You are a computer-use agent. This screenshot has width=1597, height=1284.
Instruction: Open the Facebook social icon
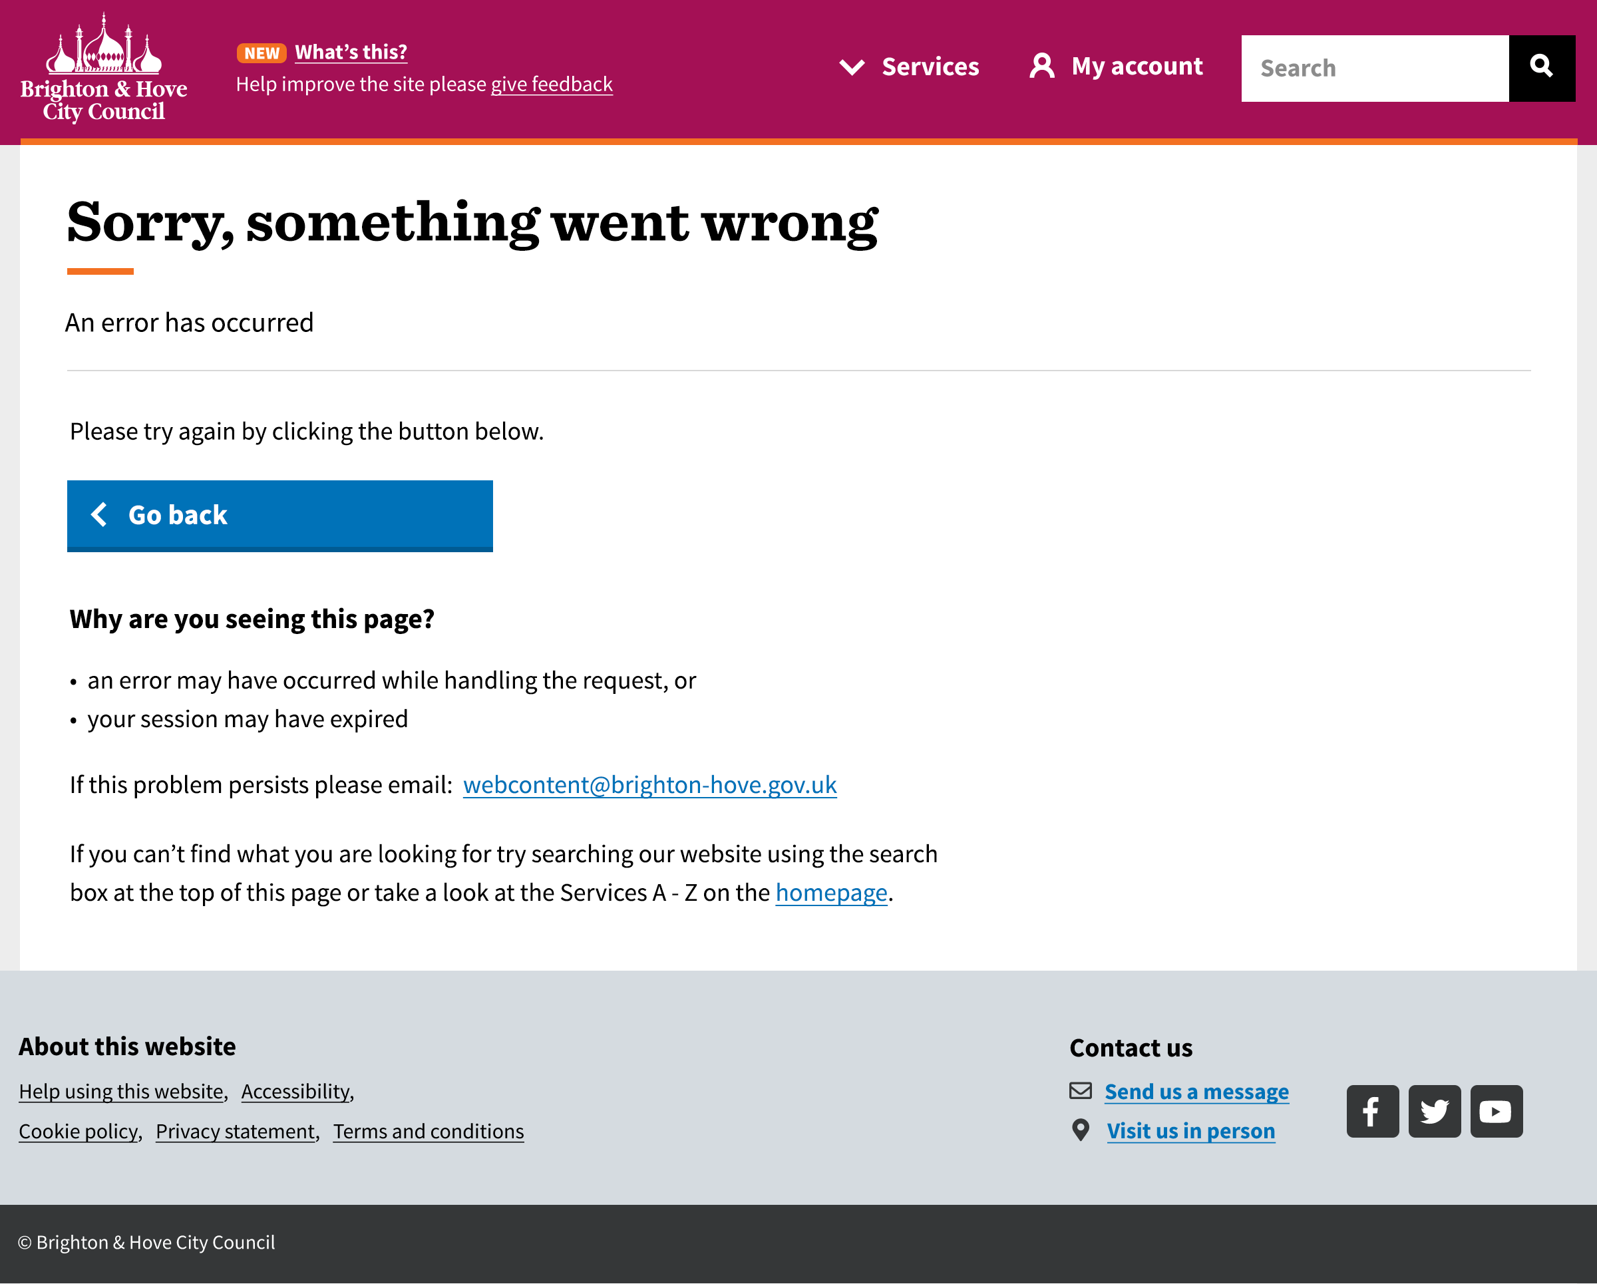[1372, 1111]
